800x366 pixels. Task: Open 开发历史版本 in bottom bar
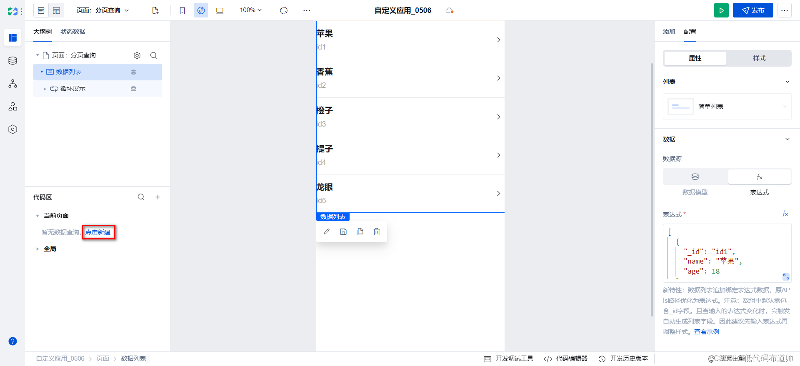click(x=623, y=359)
